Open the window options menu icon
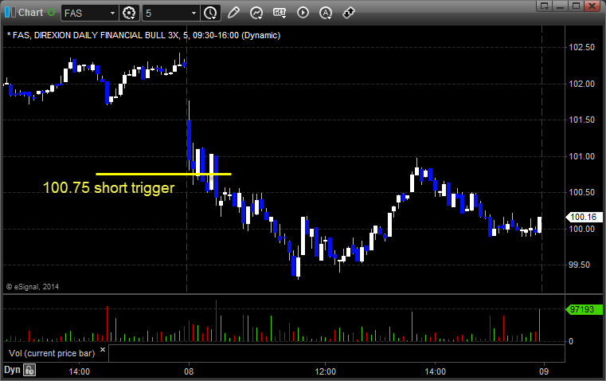The width and height of the screenshot is (606, 381). [x=545, y=6]
